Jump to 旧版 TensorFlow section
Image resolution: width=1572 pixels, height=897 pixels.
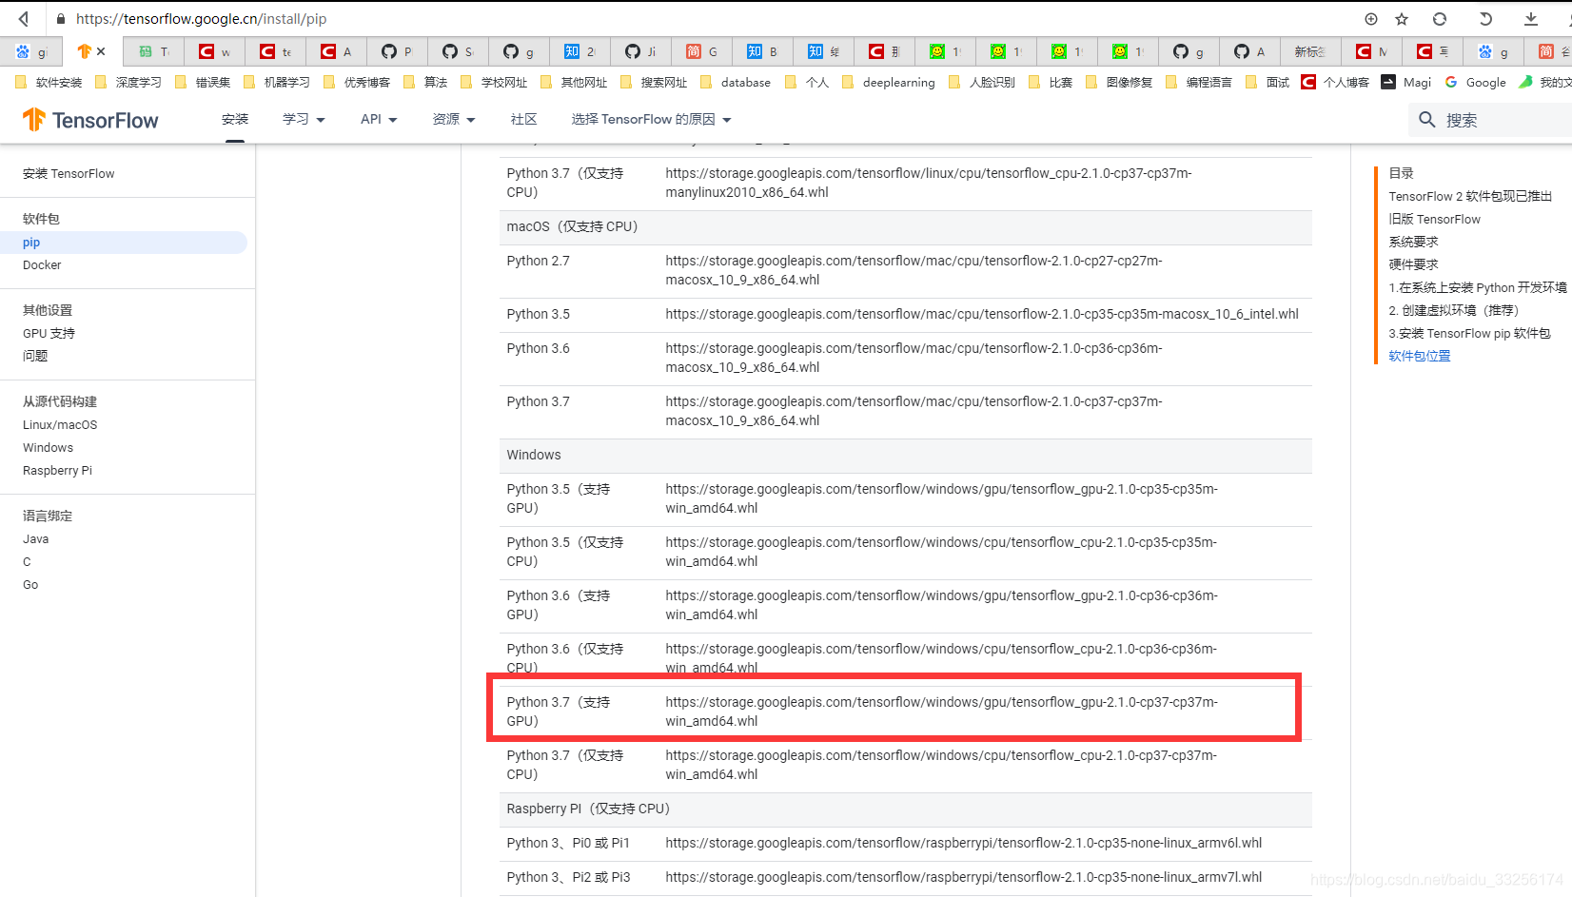1434,220
